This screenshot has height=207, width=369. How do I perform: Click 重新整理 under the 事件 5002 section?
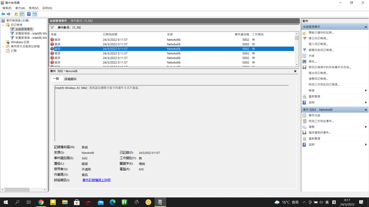click(x=314, y=139)
